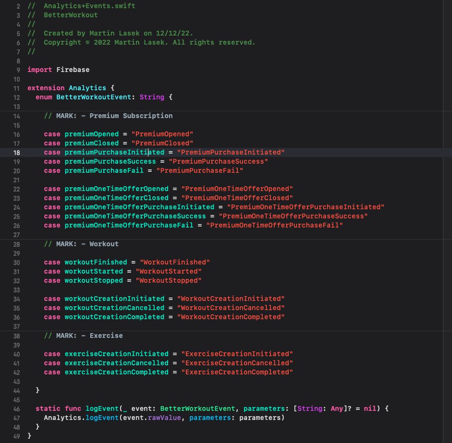Click 'Firebase' in the import statement
The image size is (452, 443).
(73, 70)
